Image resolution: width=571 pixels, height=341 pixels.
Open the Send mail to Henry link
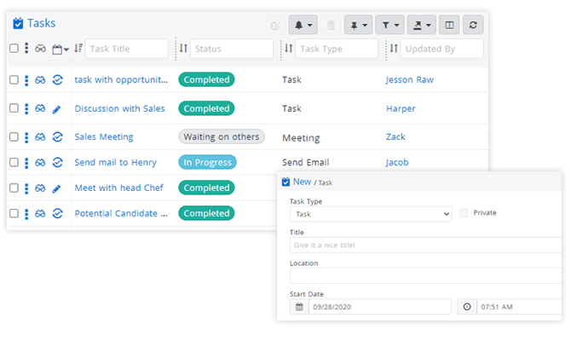coord(115,163)
